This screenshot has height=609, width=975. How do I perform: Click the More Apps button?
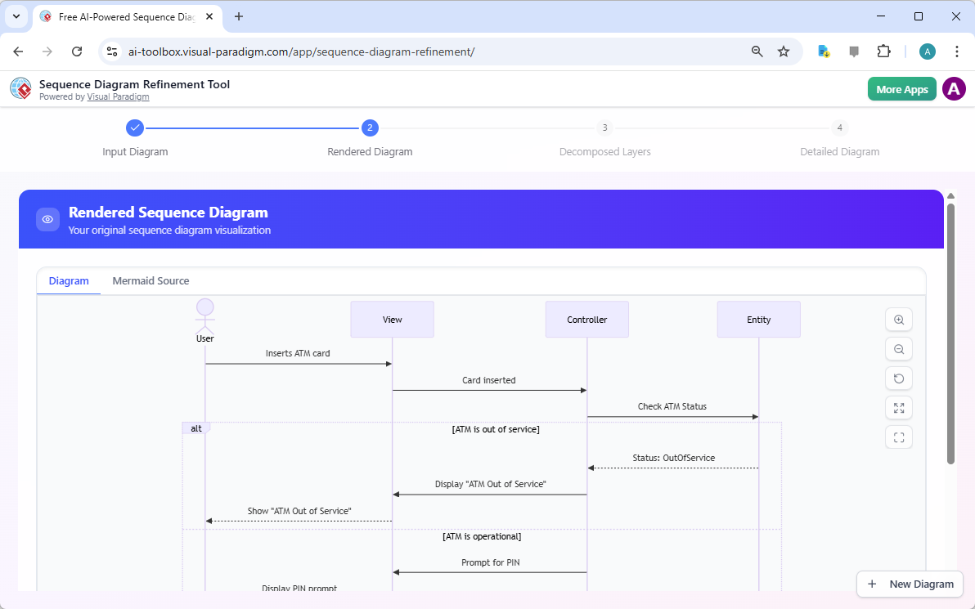(x=901, y=88)
